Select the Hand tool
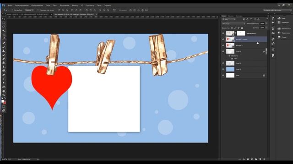Screen dimensions: 293x164 4,91
